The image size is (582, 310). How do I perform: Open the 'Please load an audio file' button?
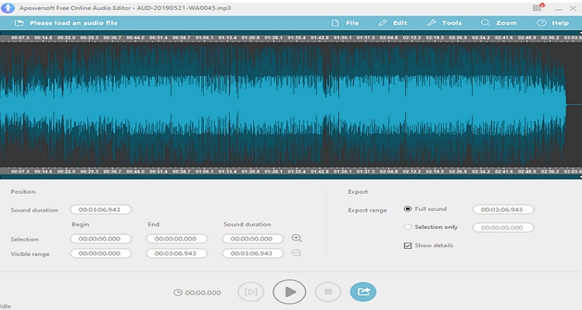66,23
